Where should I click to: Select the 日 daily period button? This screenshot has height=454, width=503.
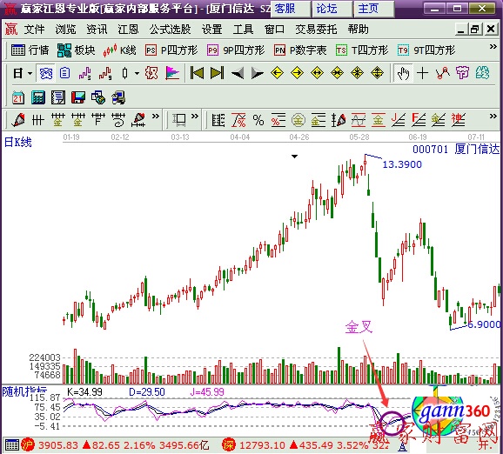pos(18,73)
